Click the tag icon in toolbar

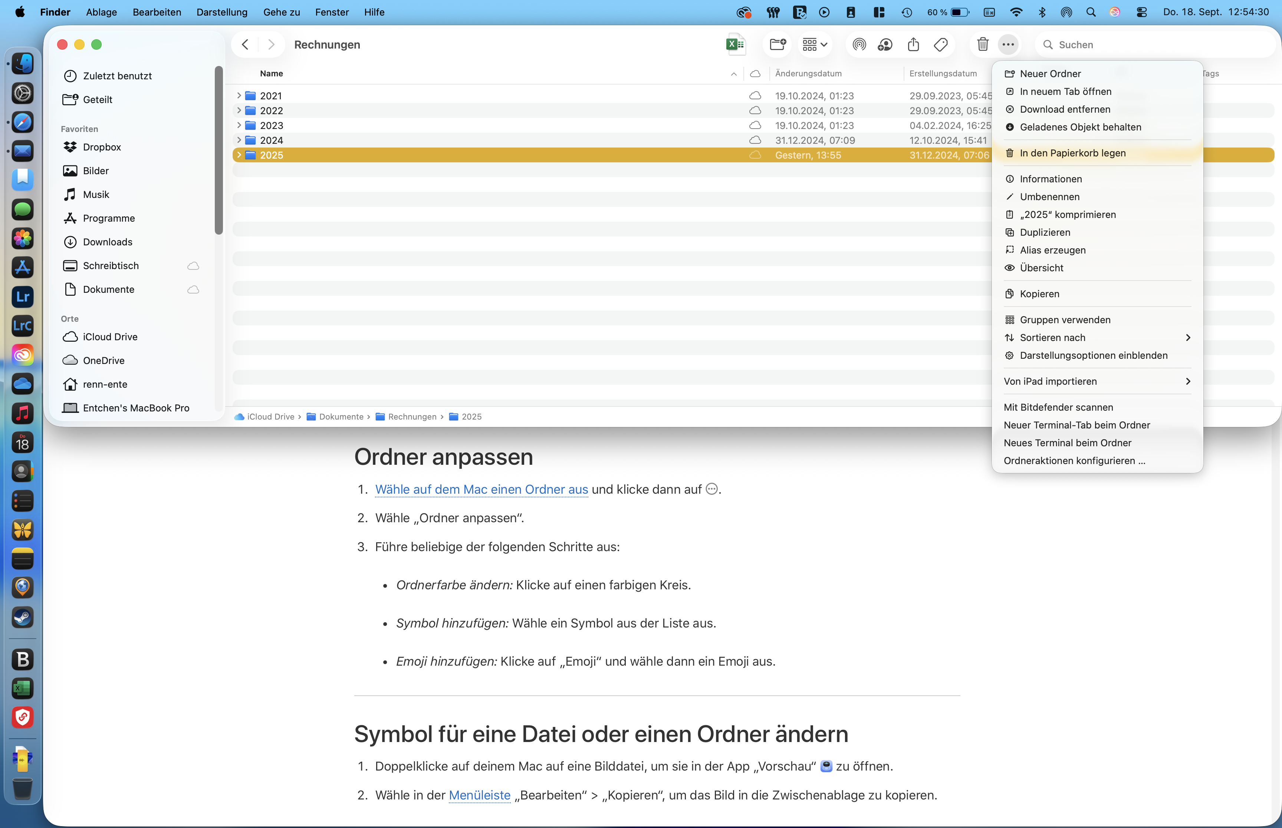click(940, 44)
